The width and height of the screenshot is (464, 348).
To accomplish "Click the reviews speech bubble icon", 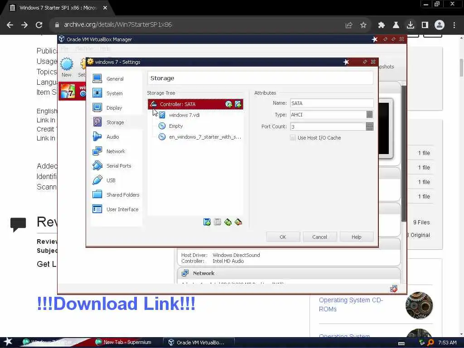I will 18,224.
